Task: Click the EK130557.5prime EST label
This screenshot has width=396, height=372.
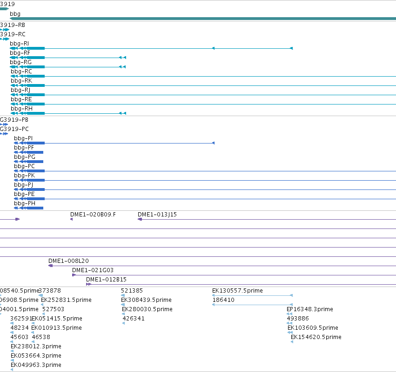Action: pos(237,291)
